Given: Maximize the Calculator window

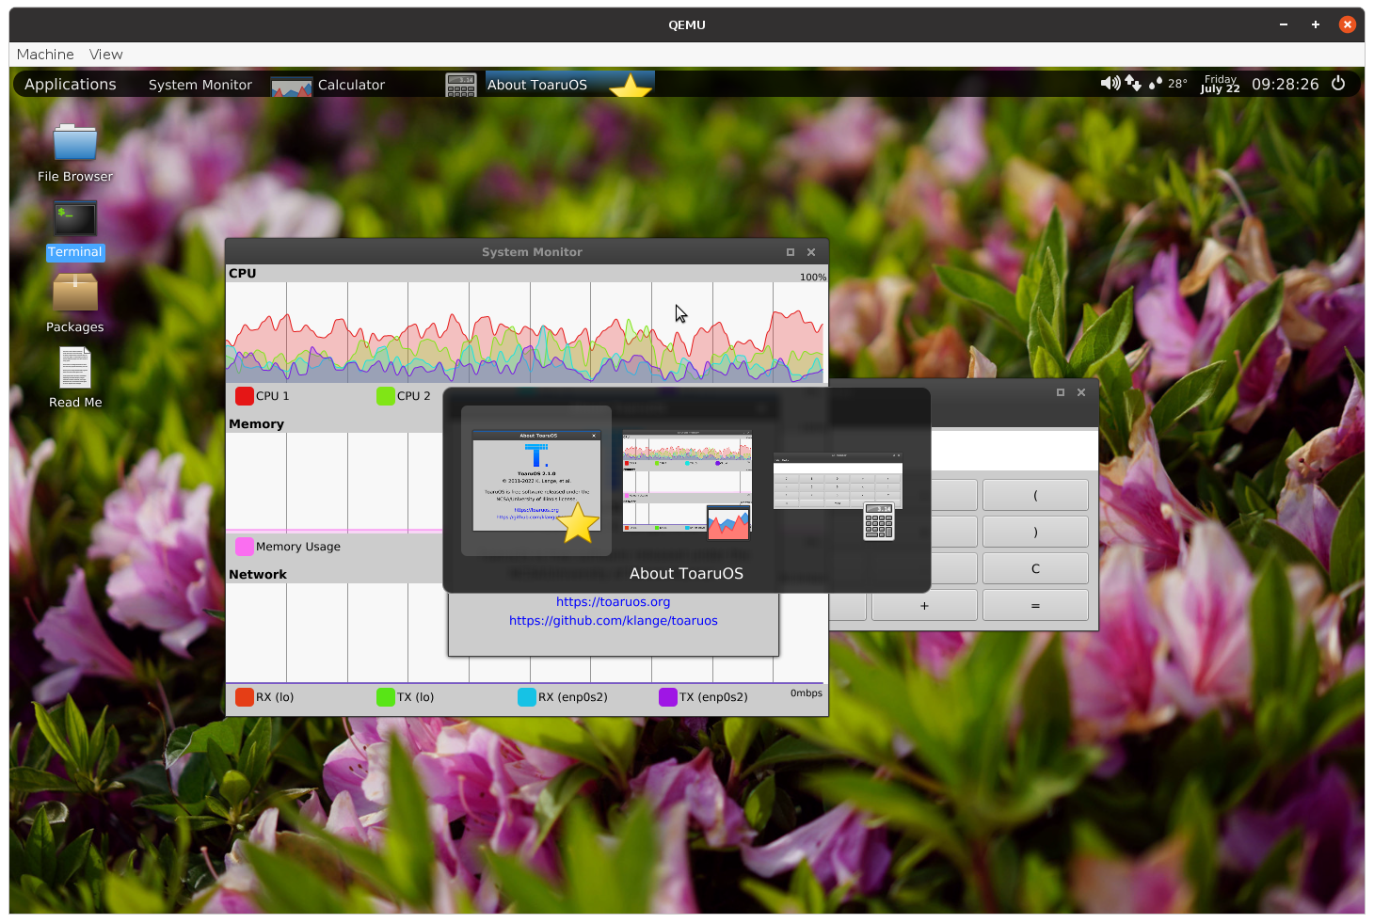Looking at the screenshot, I should tap(1061, 392).
